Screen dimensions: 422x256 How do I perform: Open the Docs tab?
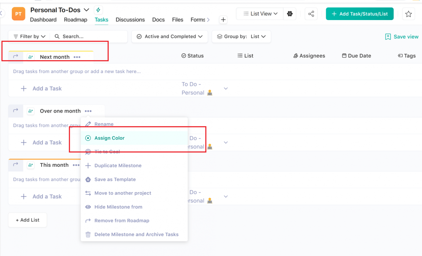[159, 20]
